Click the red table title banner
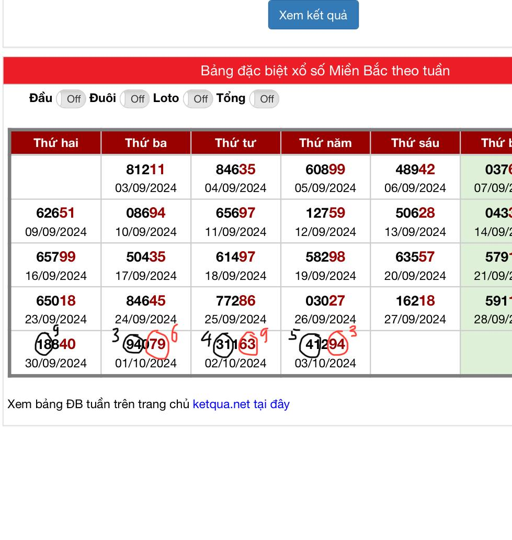 324,71
